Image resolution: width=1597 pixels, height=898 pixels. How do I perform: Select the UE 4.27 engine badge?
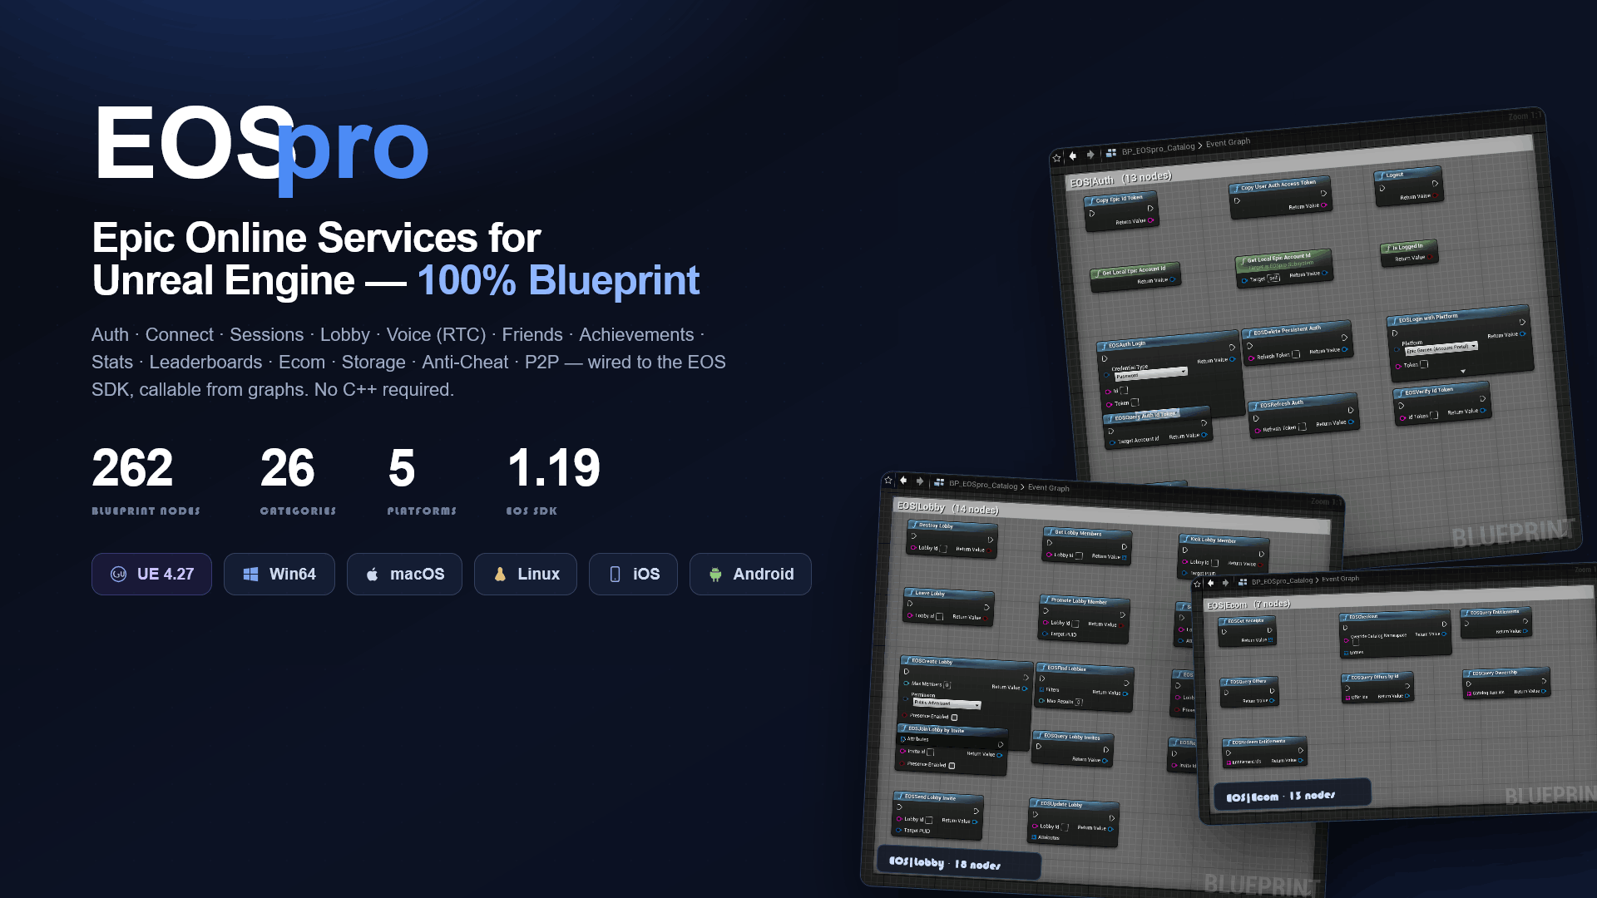pos(151,574)
